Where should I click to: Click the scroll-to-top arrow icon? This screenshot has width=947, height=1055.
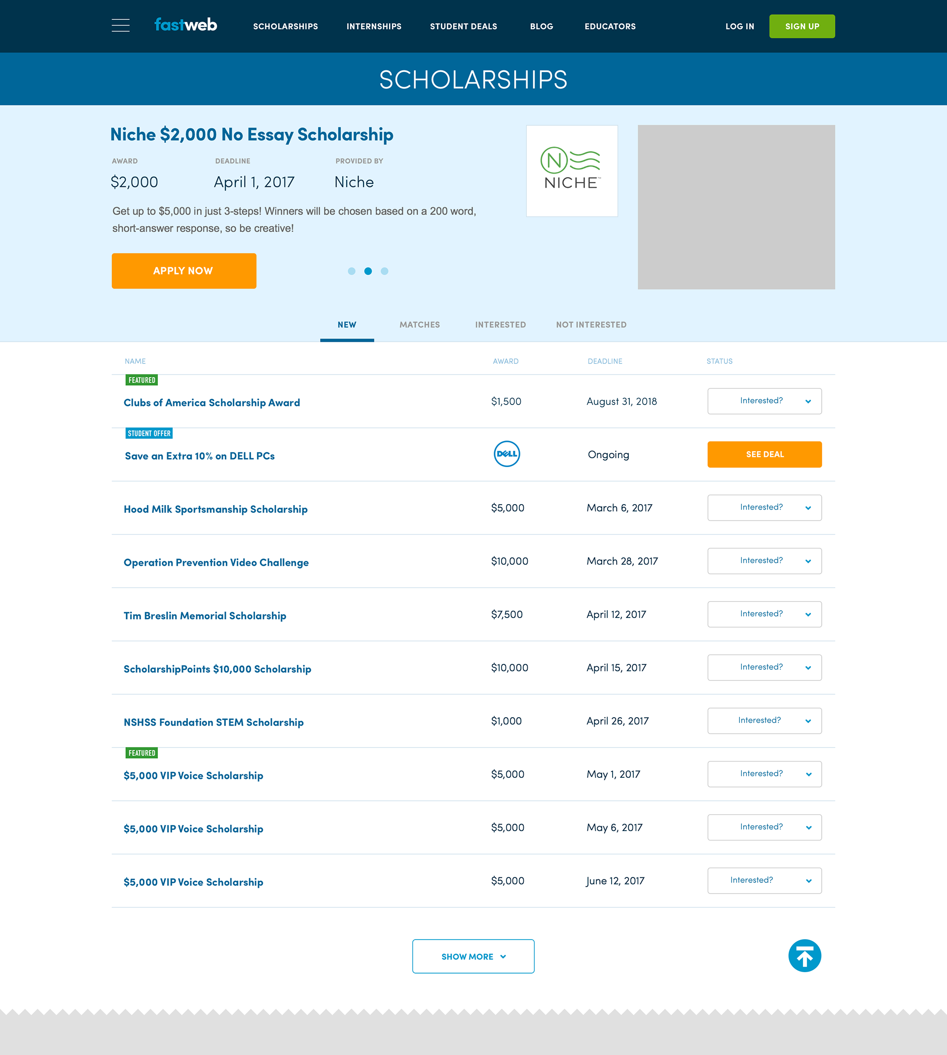(804, 955)
